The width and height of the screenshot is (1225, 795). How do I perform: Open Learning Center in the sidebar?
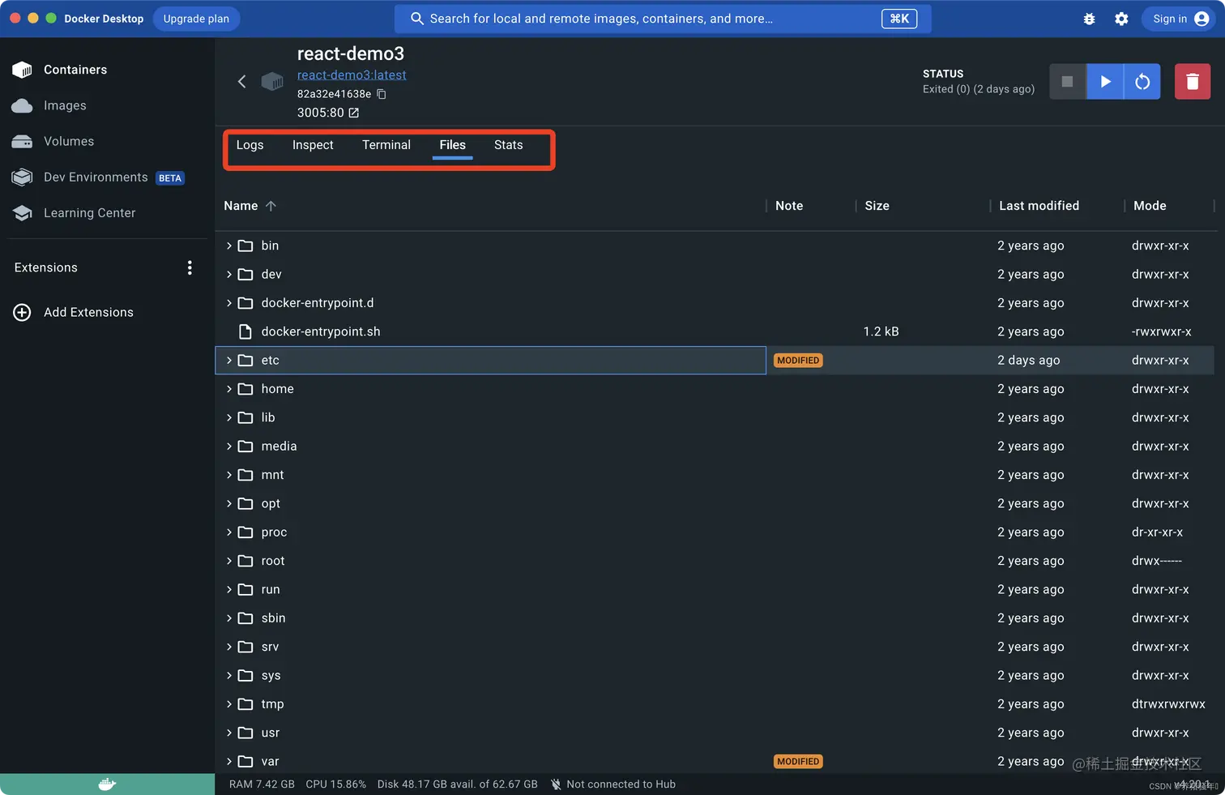[89, 212]
